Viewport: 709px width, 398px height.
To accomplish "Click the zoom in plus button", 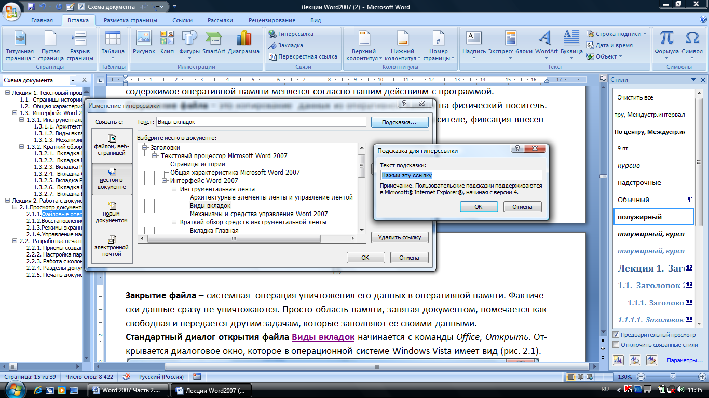I will (703, 377).
